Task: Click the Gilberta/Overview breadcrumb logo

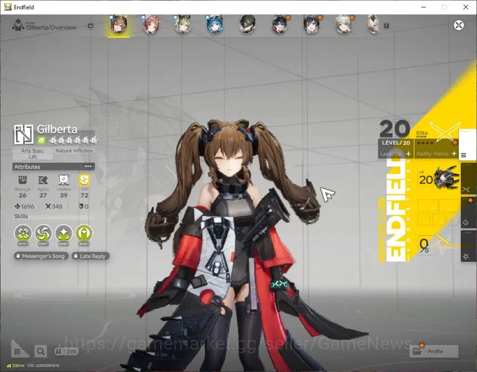Action: [x=18, y=25]
